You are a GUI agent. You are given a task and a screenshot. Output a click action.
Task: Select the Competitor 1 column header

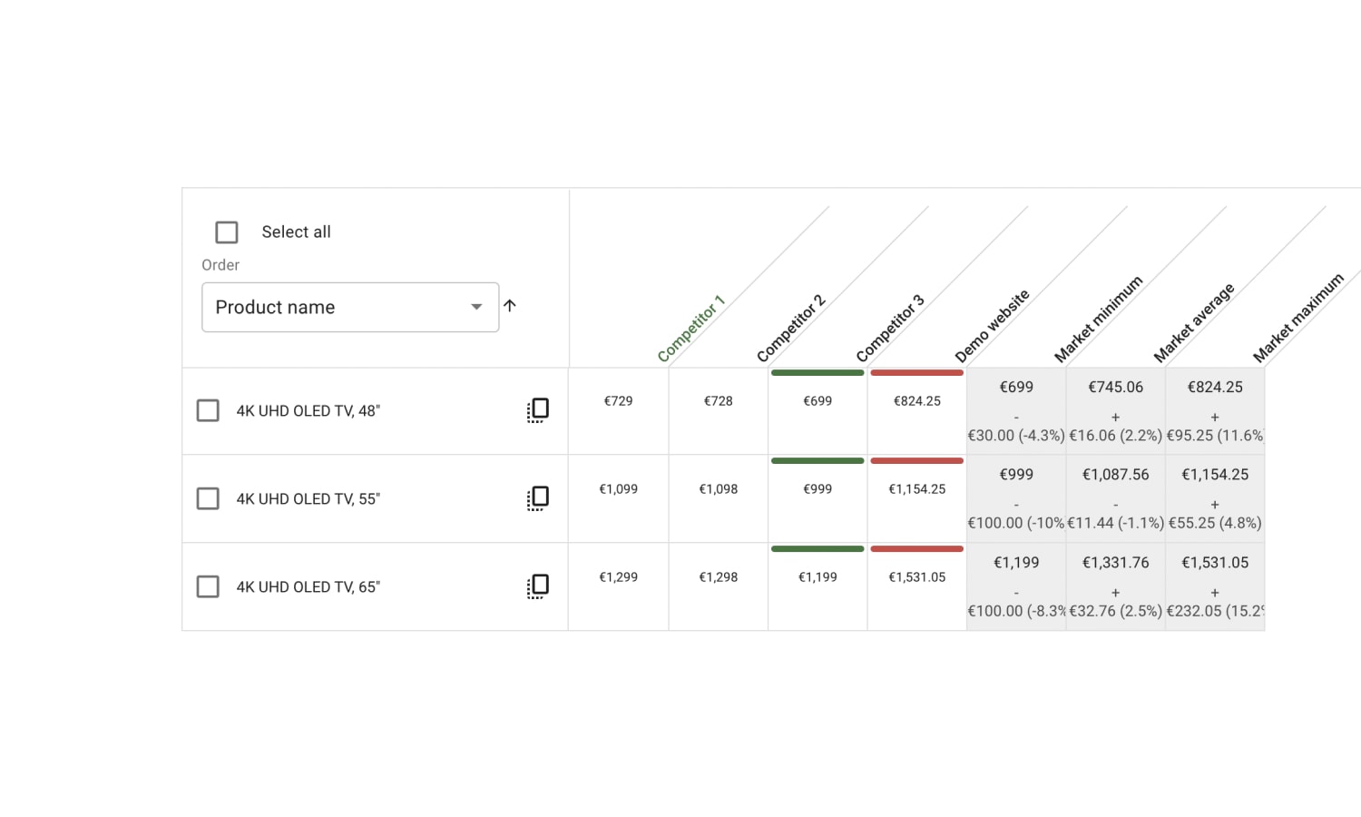pos(691,328)
